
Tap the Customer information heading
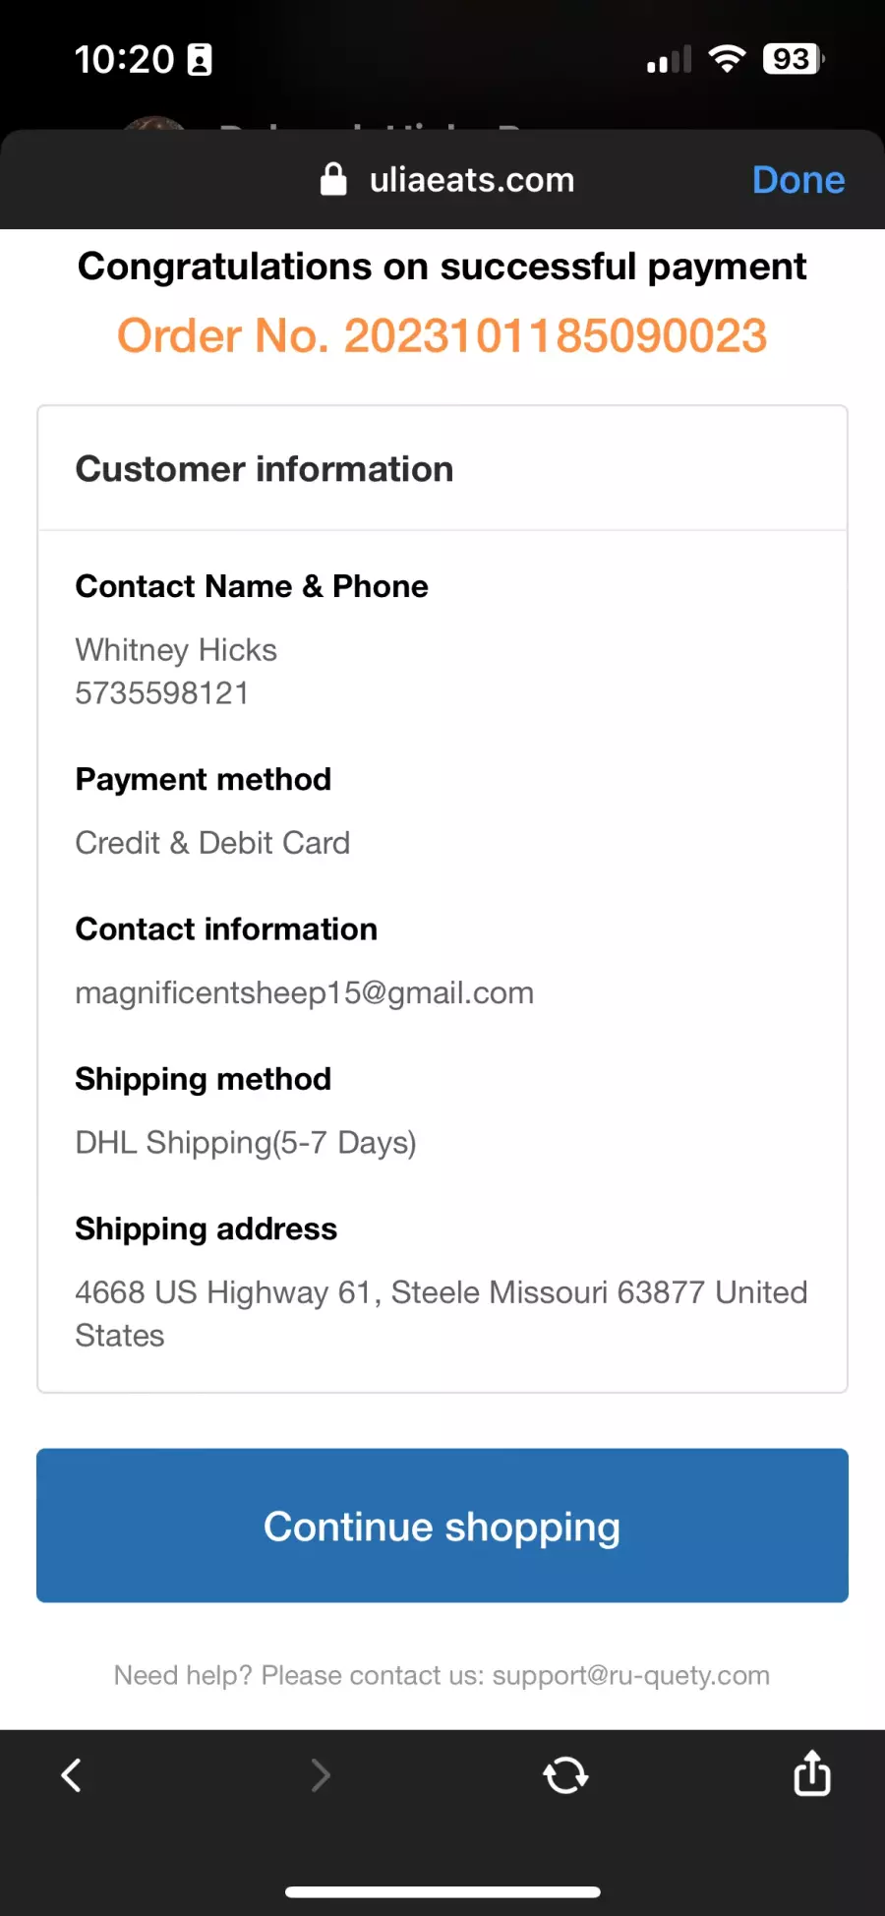(x=265, y=469)
